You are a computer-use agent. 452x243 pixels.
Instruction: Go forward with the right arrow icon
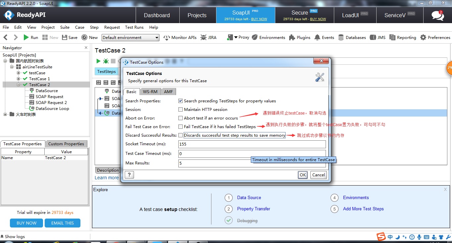point(16,38)
